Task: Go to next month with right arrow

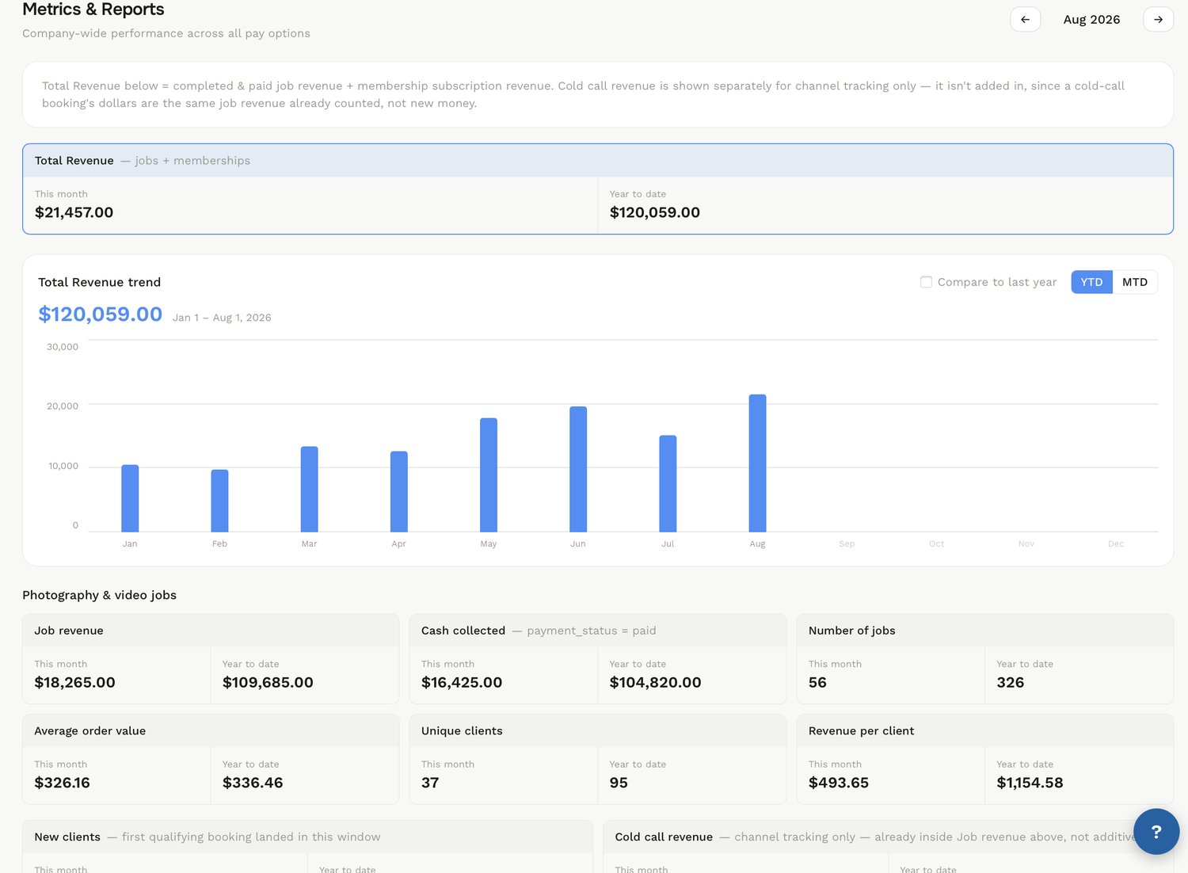Action: pos(1158,19)
